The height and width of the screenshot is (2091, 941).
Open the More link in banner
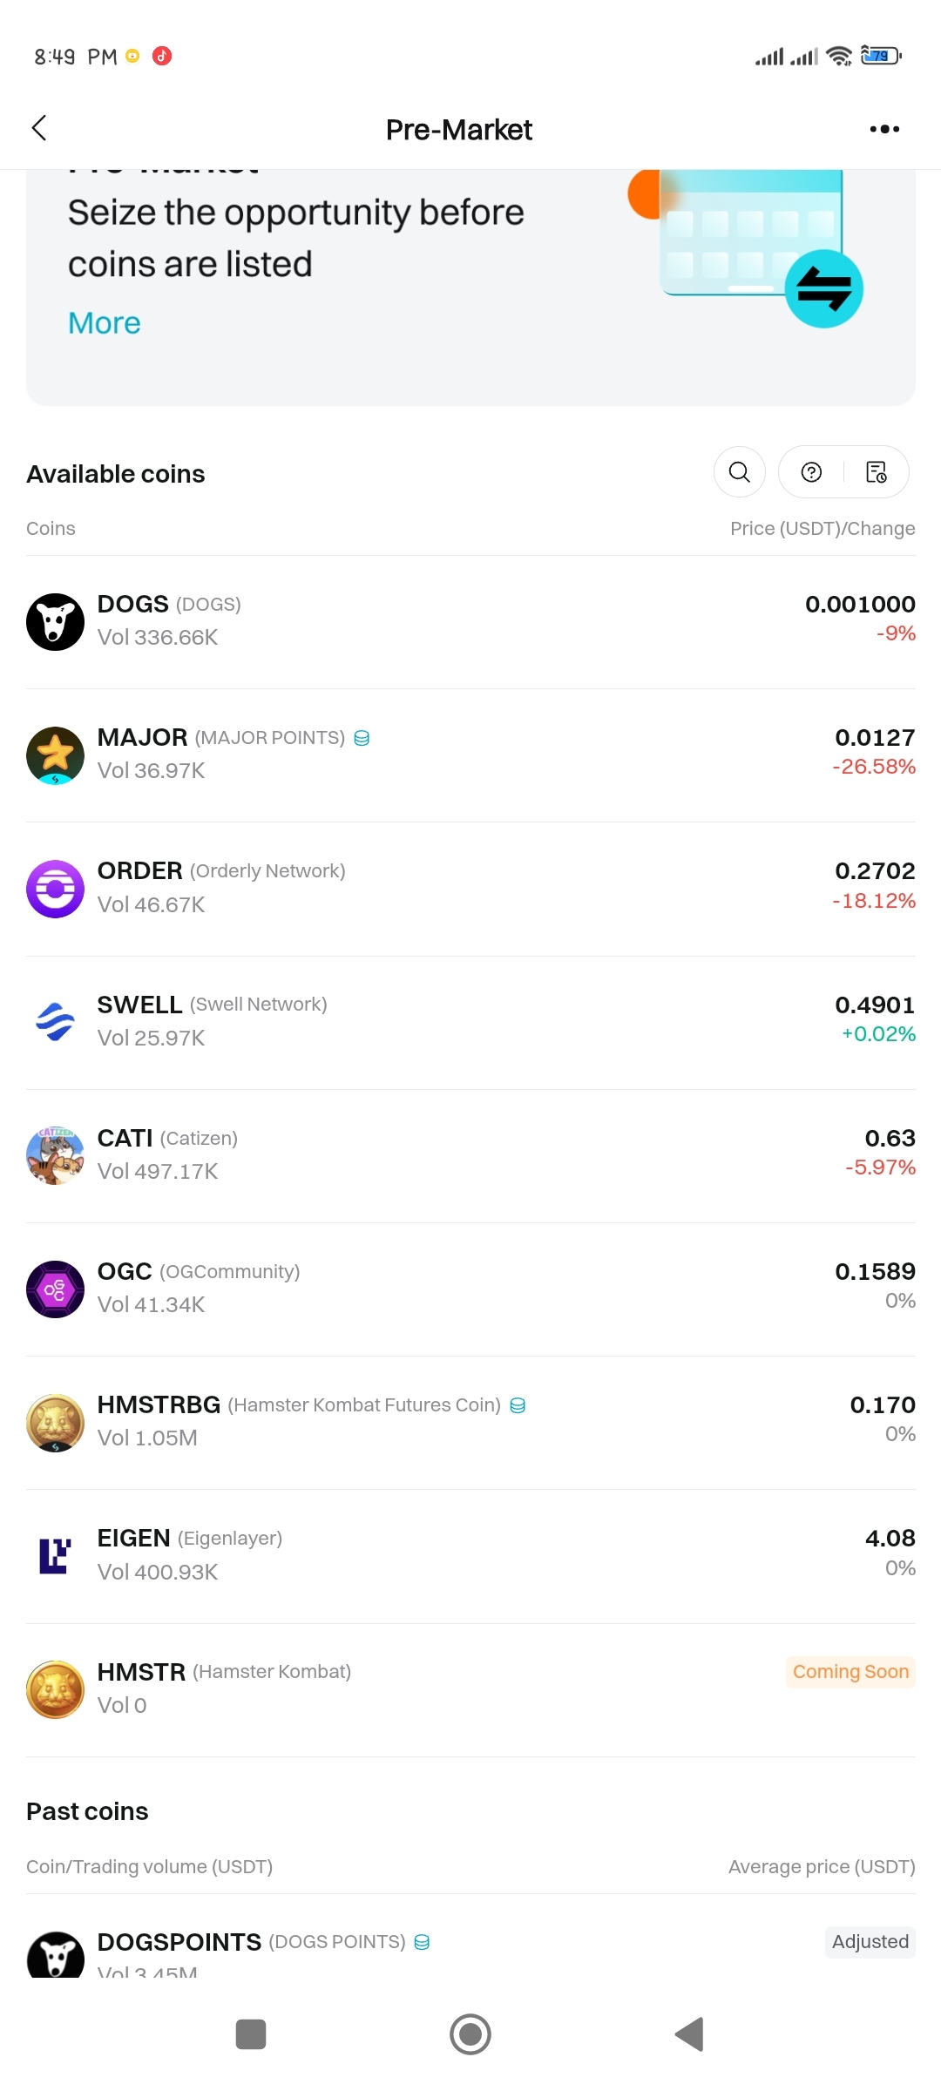[x=105, y=323]
